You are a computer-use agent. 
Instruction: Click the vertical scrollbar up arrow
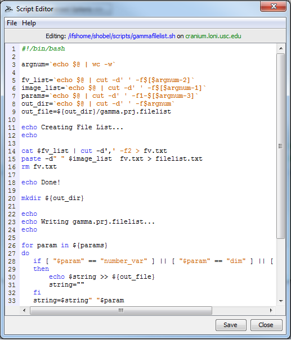pos(281,48)
